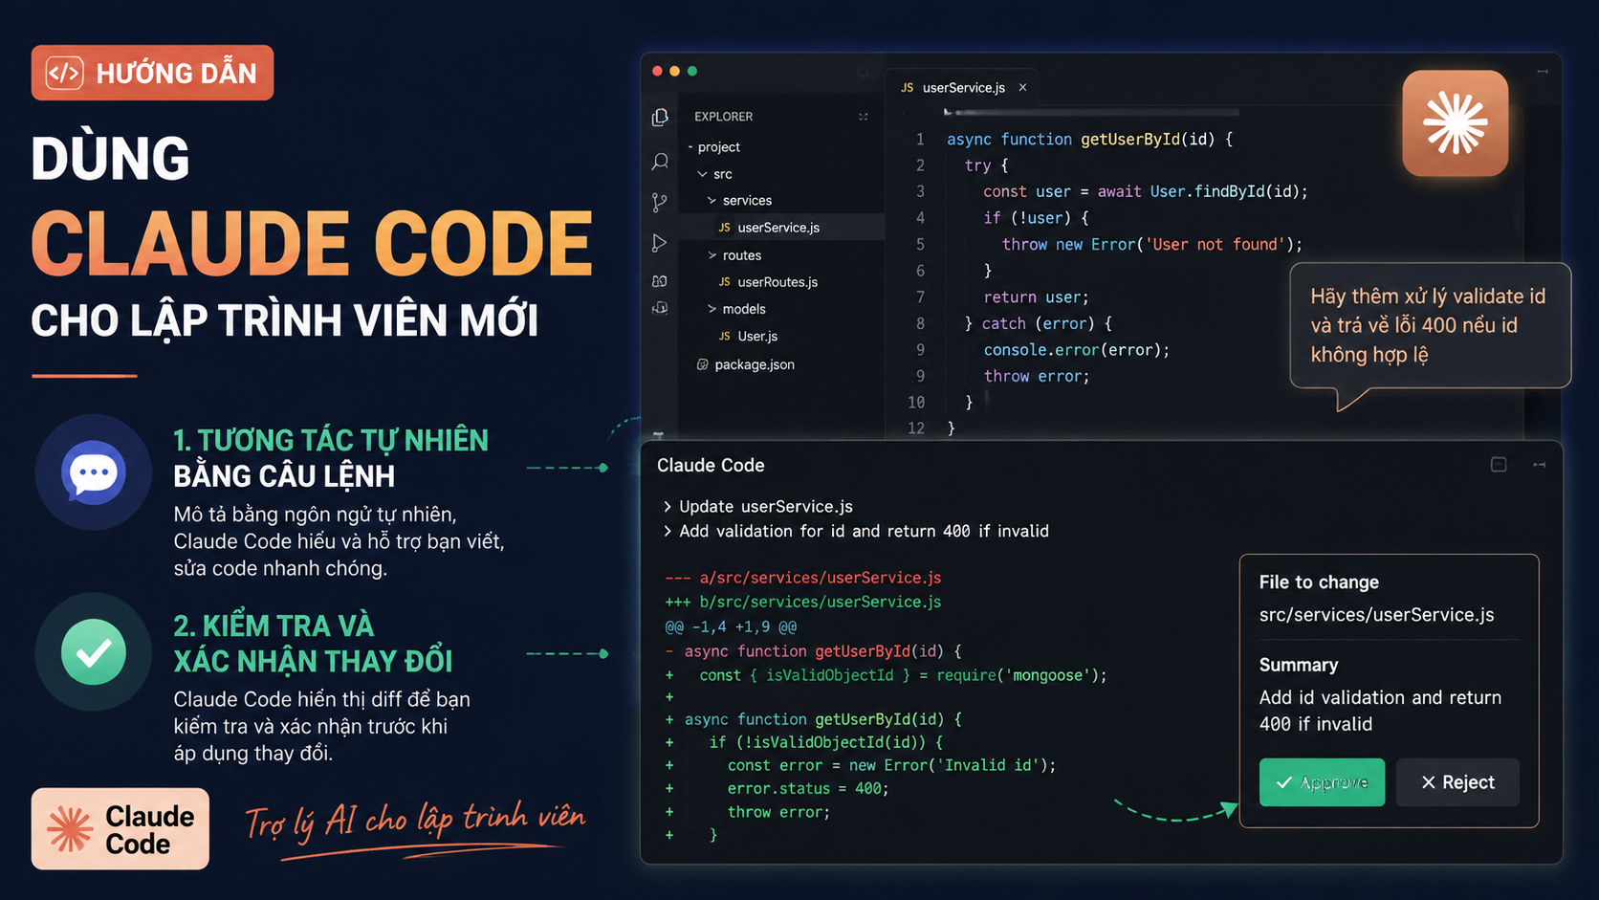
Task: Click the Summary label
Action: click(x=1299, y=665)
